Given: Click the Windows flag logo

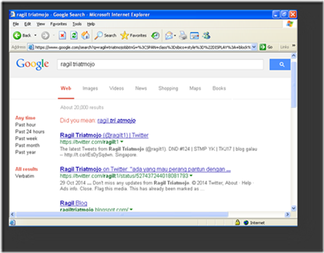Looking at the screenshot, I should point(290,24).
